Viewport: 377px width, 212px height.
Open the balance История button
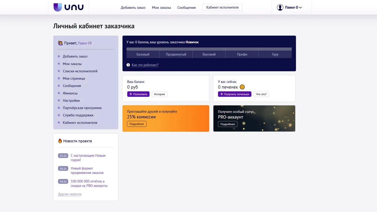pos(159,94)
